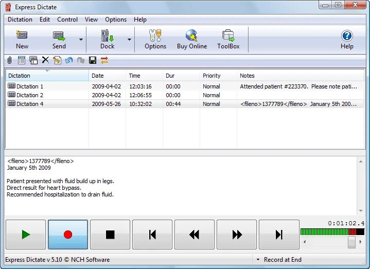Click the Express Dictate v 5.10 status text
Image resolution: width=370 pixels, height=269 pixels.
coord(57,260)
